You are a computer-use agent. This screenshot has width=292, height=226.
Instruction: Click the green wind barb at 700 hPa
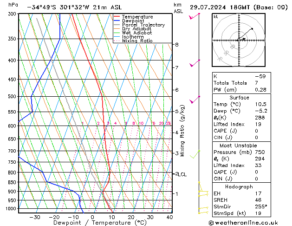tap(195, 154)
